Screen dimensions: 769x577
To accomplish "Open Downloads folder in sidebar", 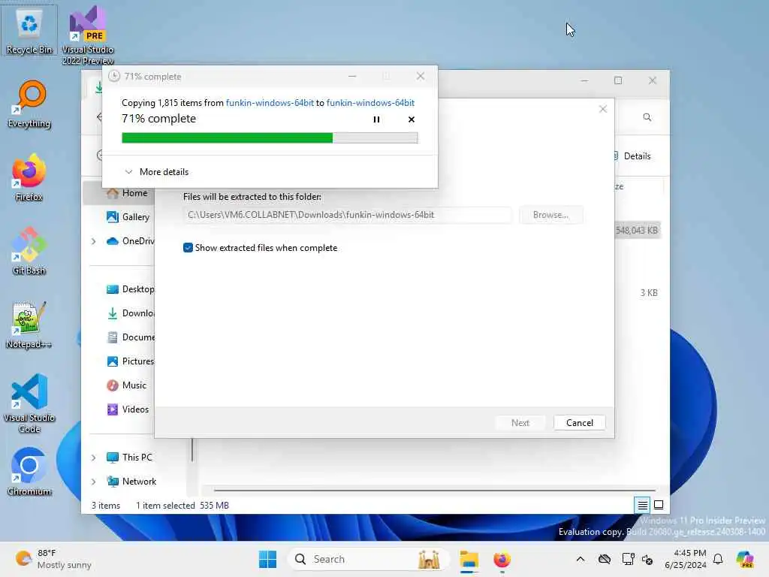I will [x=130, y=313].
